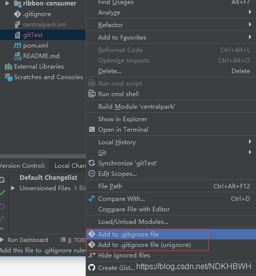
Task: Select Scratches and Consoles node
Action: tap(49, 77)
